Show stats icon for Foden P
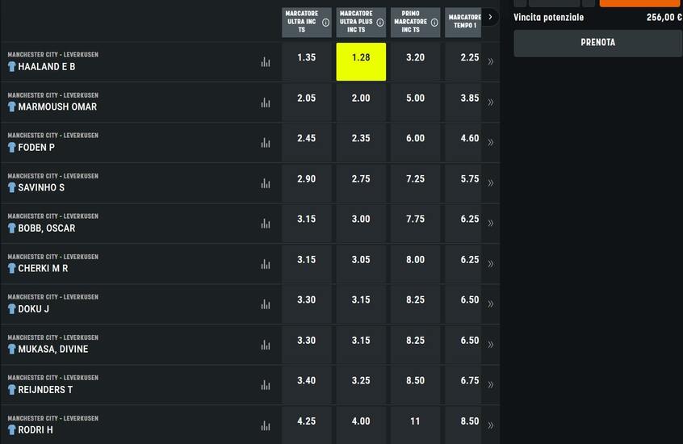683x444 pixels. [x=266, y=143]
